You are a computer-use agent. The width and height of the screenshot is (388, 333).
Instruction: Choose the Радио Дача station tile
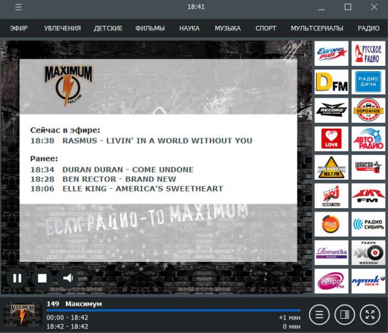368,82
